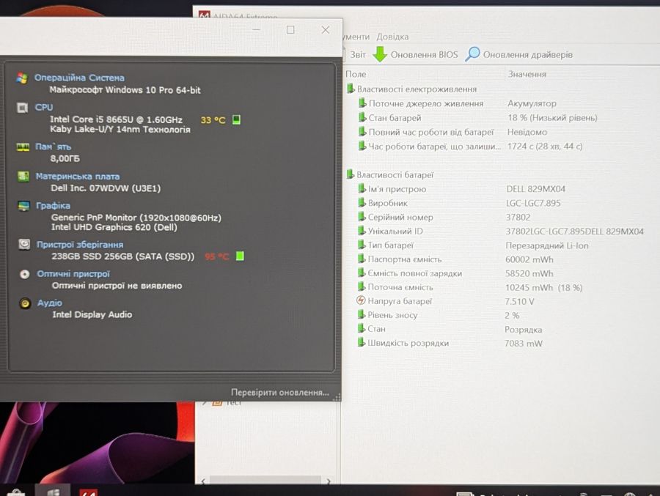Open the Пам'ять section link
Image resolution: width=660 pixels, height=496 pixels.
coord(53,147)
